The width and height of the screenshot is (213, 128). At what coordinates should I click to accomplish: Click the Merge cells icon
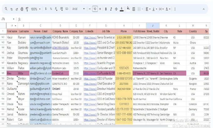tap(139, 9)
